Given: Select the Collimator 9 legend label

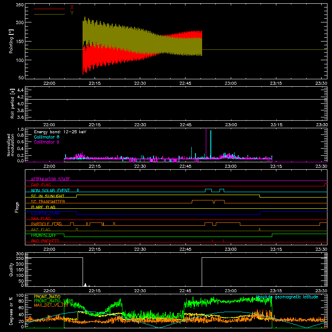Looking at the screenshot, I should point(46,142).
